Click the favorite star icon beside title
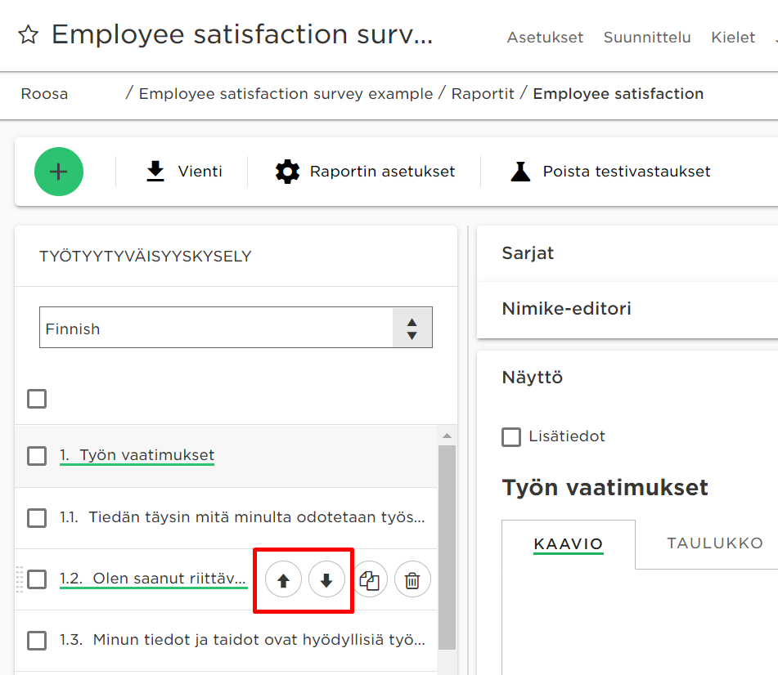Viewport: 778px width, 675px height. click(29, 34)
